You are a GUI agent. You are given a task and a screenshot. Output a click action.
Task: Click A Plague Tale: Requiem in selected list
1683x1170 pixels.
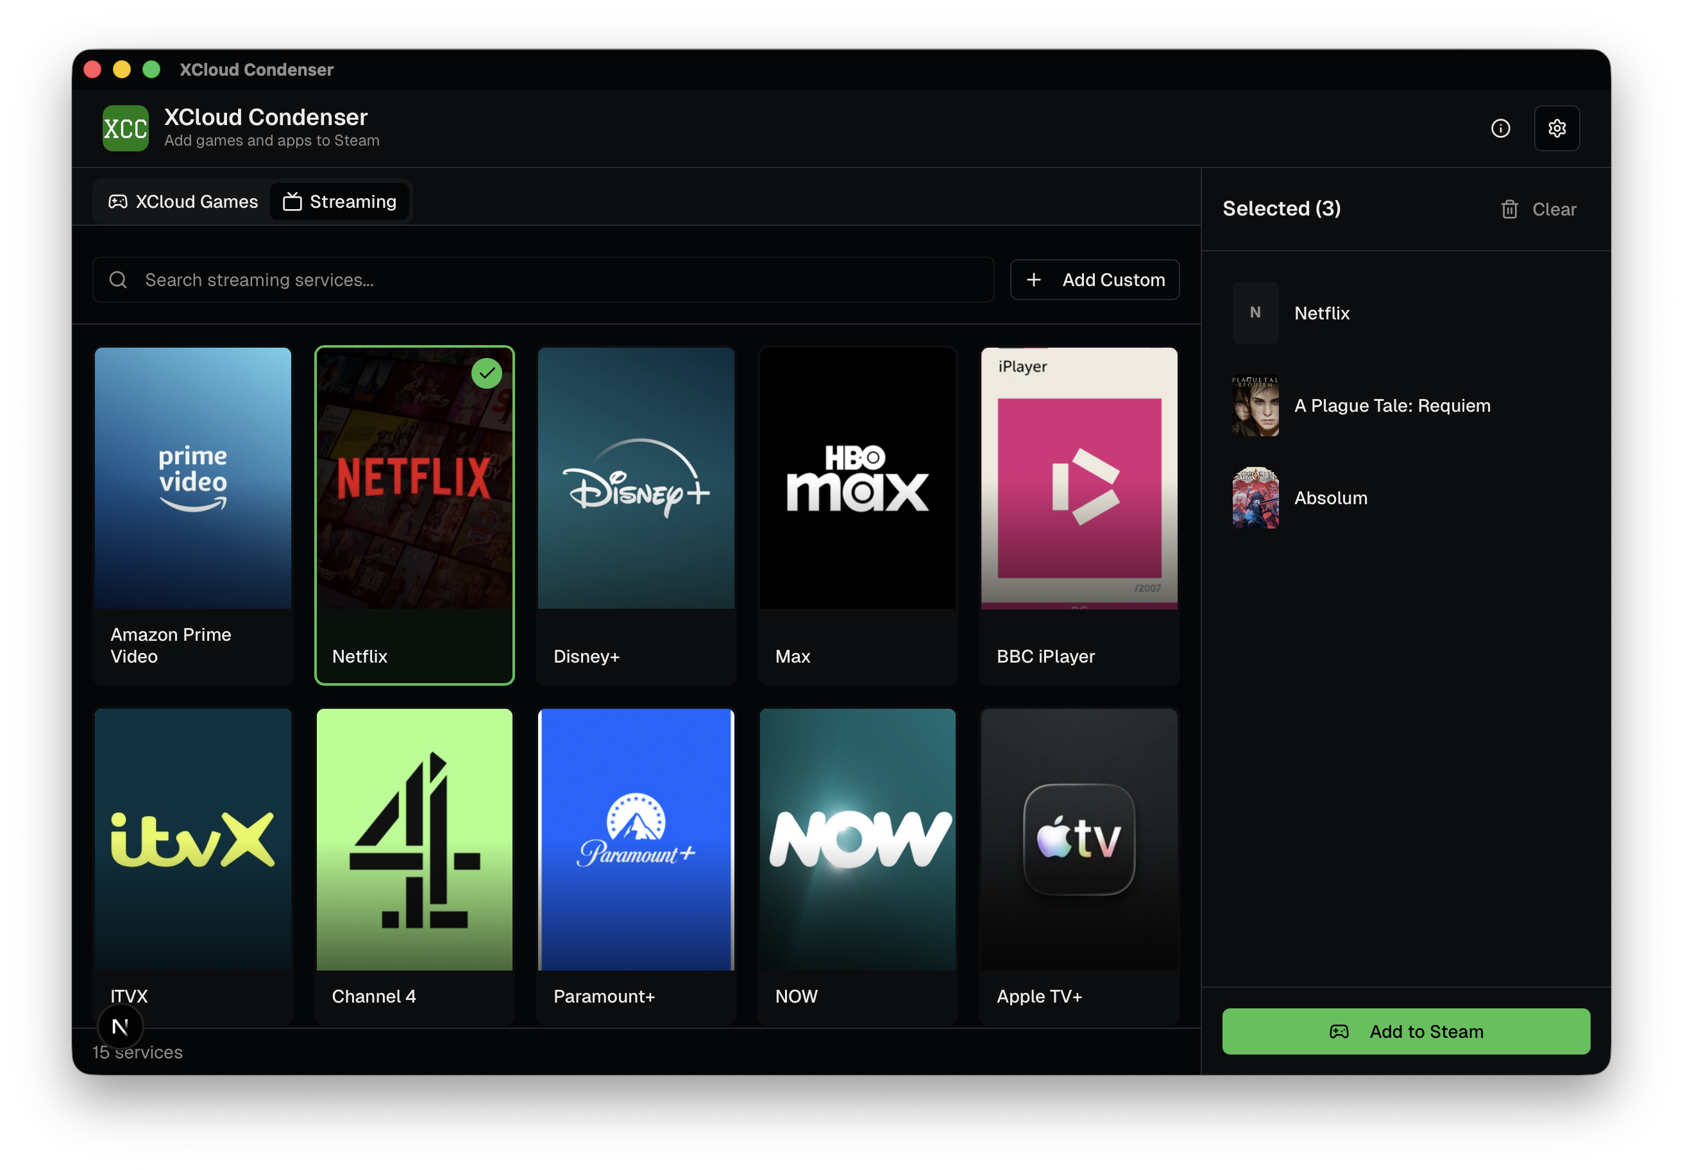[1406, 405]
